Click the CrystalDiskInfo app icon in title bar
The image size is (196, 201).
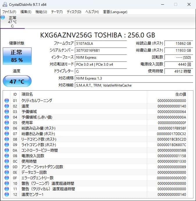tap(5, 4)
